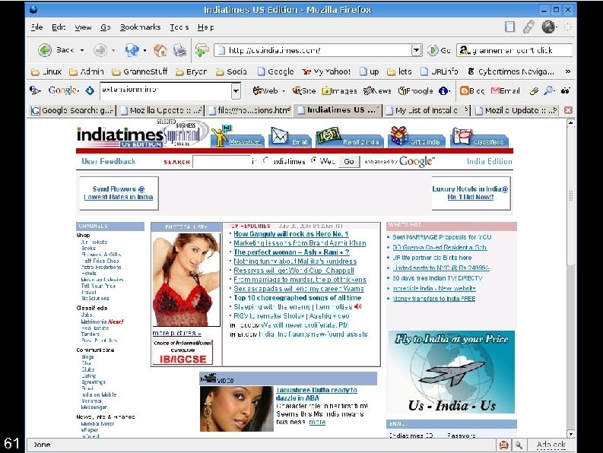
Task: Click the highlighter icon in Google toolbar
Action: (x=534, y=90)
